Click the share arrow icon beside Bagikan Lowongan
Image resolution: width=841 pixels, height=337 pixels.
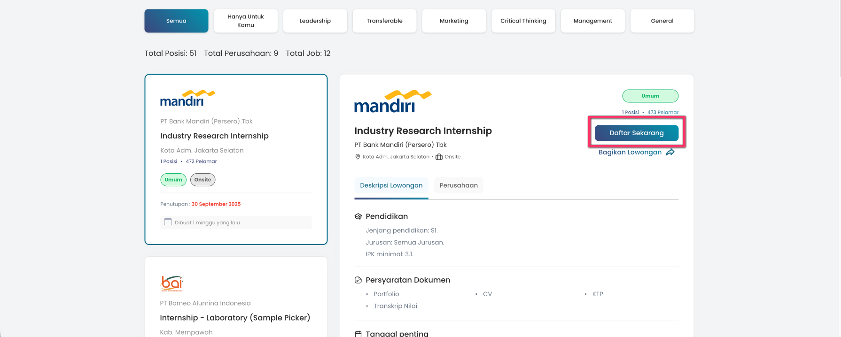coord(670,152)
